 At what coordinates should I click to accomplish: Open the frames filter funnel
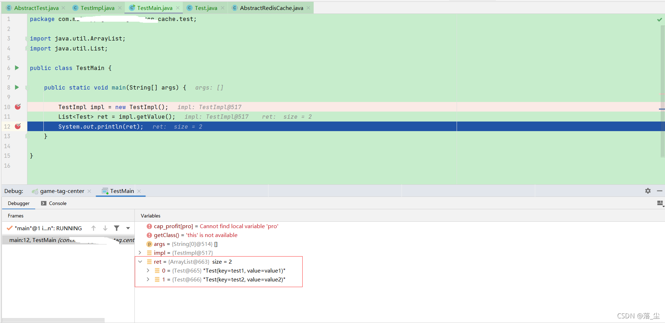tap(117, 228)
